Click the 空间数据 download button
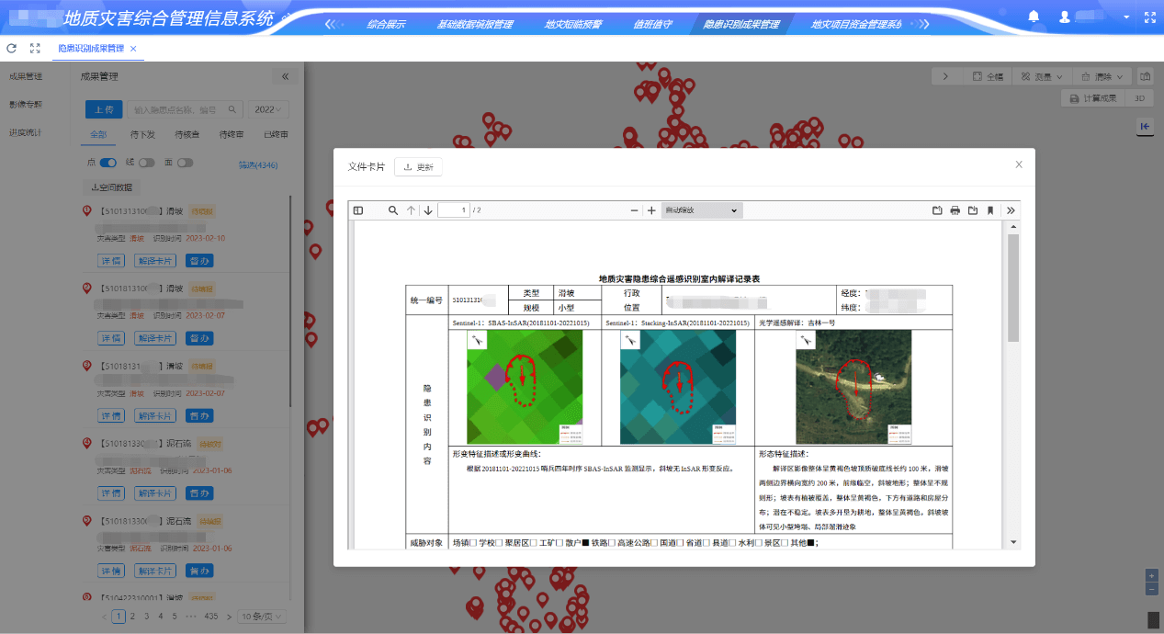The image size is (1164, 634). (x=111, y=187)
